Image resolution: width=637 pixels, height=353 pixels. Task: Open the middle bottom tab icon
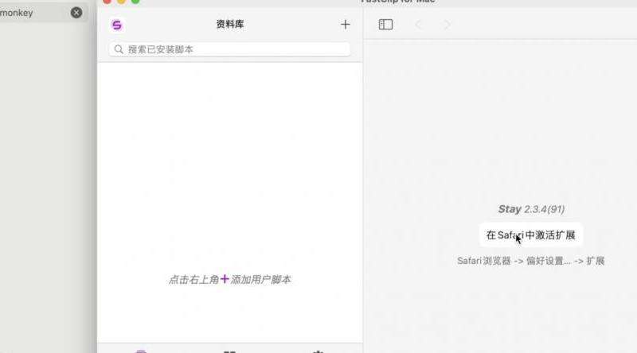click(229, 351)
